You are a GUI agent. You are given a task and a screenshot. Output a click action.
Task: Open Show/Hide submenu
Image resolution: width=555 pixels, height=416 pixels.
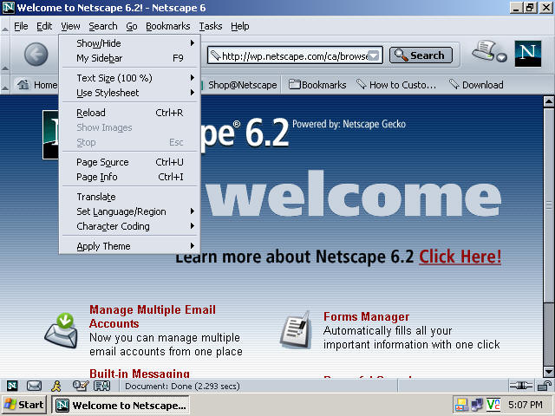pos(129,43)
